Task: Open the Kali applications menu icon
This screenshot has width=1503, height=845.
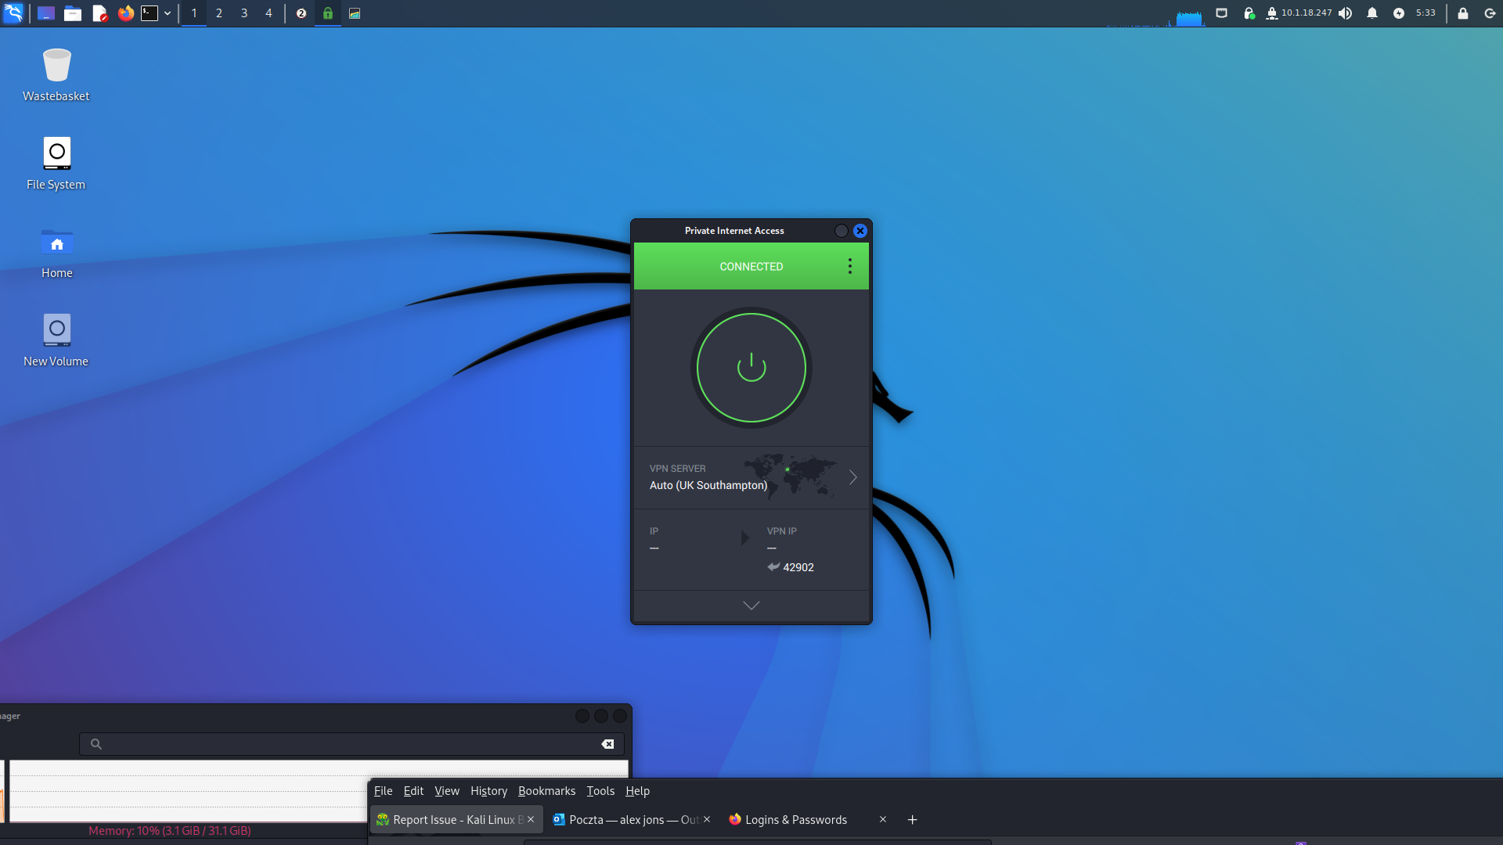Action: pyautogui.click(x=13, y=13)
